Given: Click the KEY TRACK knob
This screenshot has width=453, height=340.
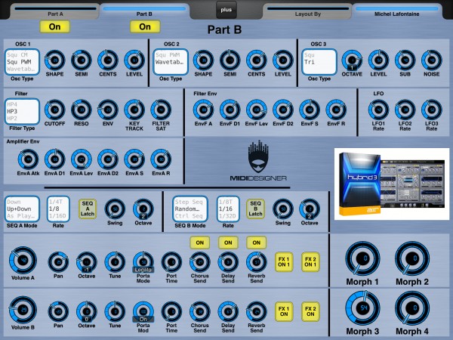Looking at the screenshot, I should pos(134,110).
